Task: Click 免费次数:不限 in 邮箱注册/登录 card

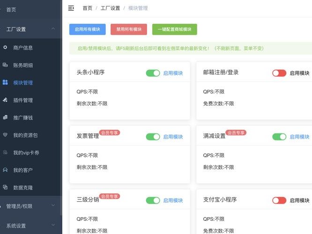Action: (x=218, y=103)
